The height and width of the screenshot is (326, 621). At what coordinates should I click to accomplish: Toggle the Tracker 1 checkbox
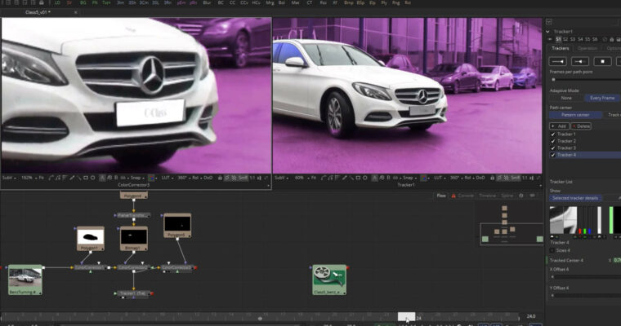(x=553, y=134)
